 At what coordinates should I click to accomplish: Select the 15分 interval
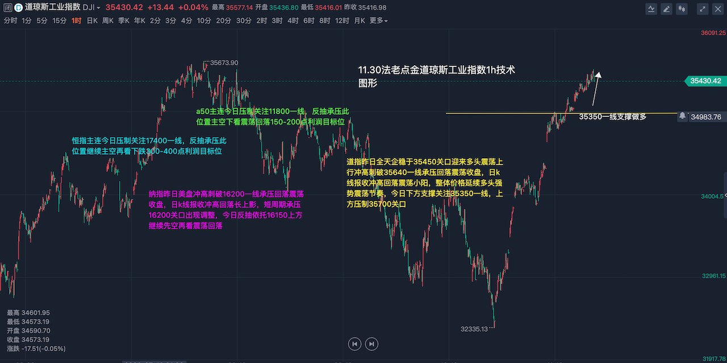tap(59, 20)
